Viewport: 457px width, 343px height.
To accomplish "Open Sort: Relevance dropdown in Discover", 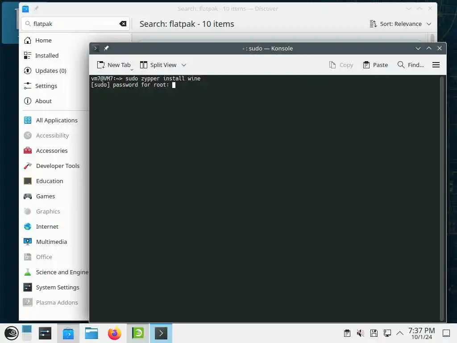I will pos(400,24).
